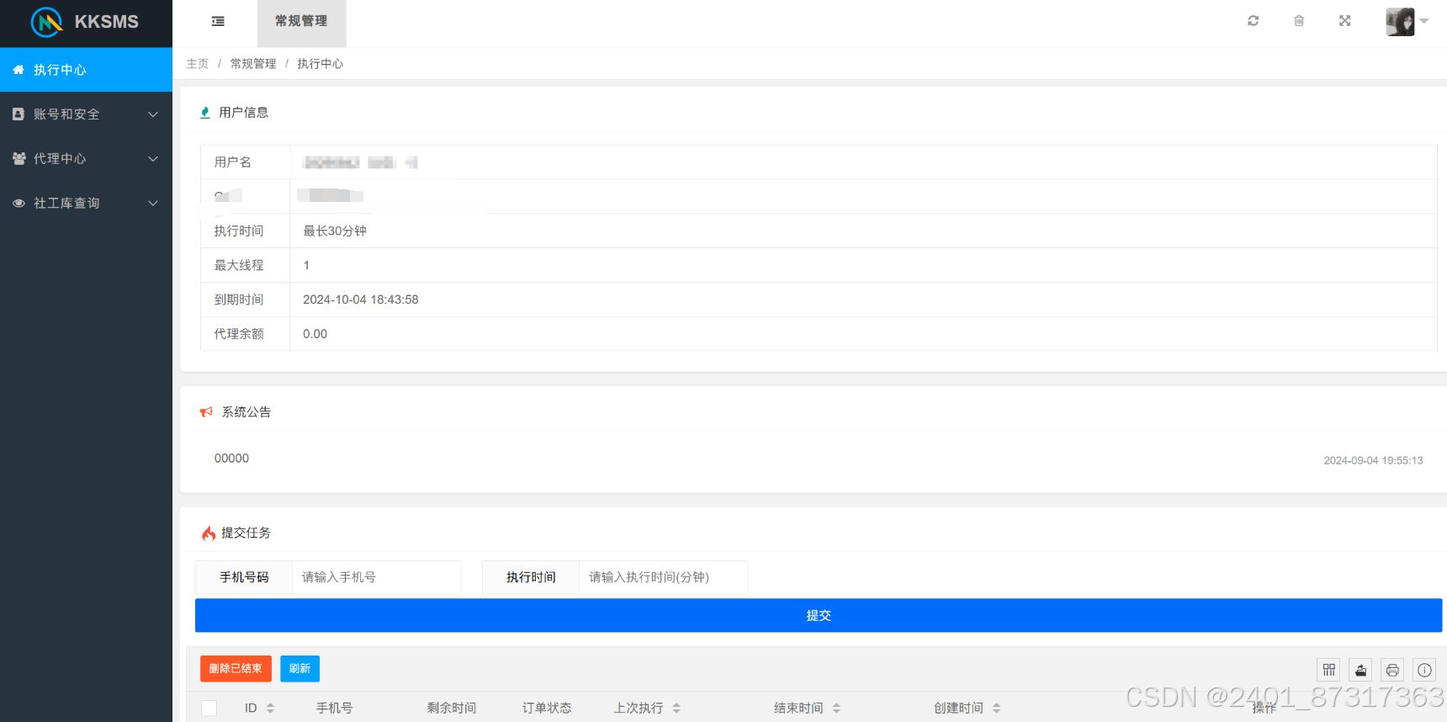The image size is (1447, 722).
Task: Select 执行中心 in the sidebar
Action: pos(86,70)
